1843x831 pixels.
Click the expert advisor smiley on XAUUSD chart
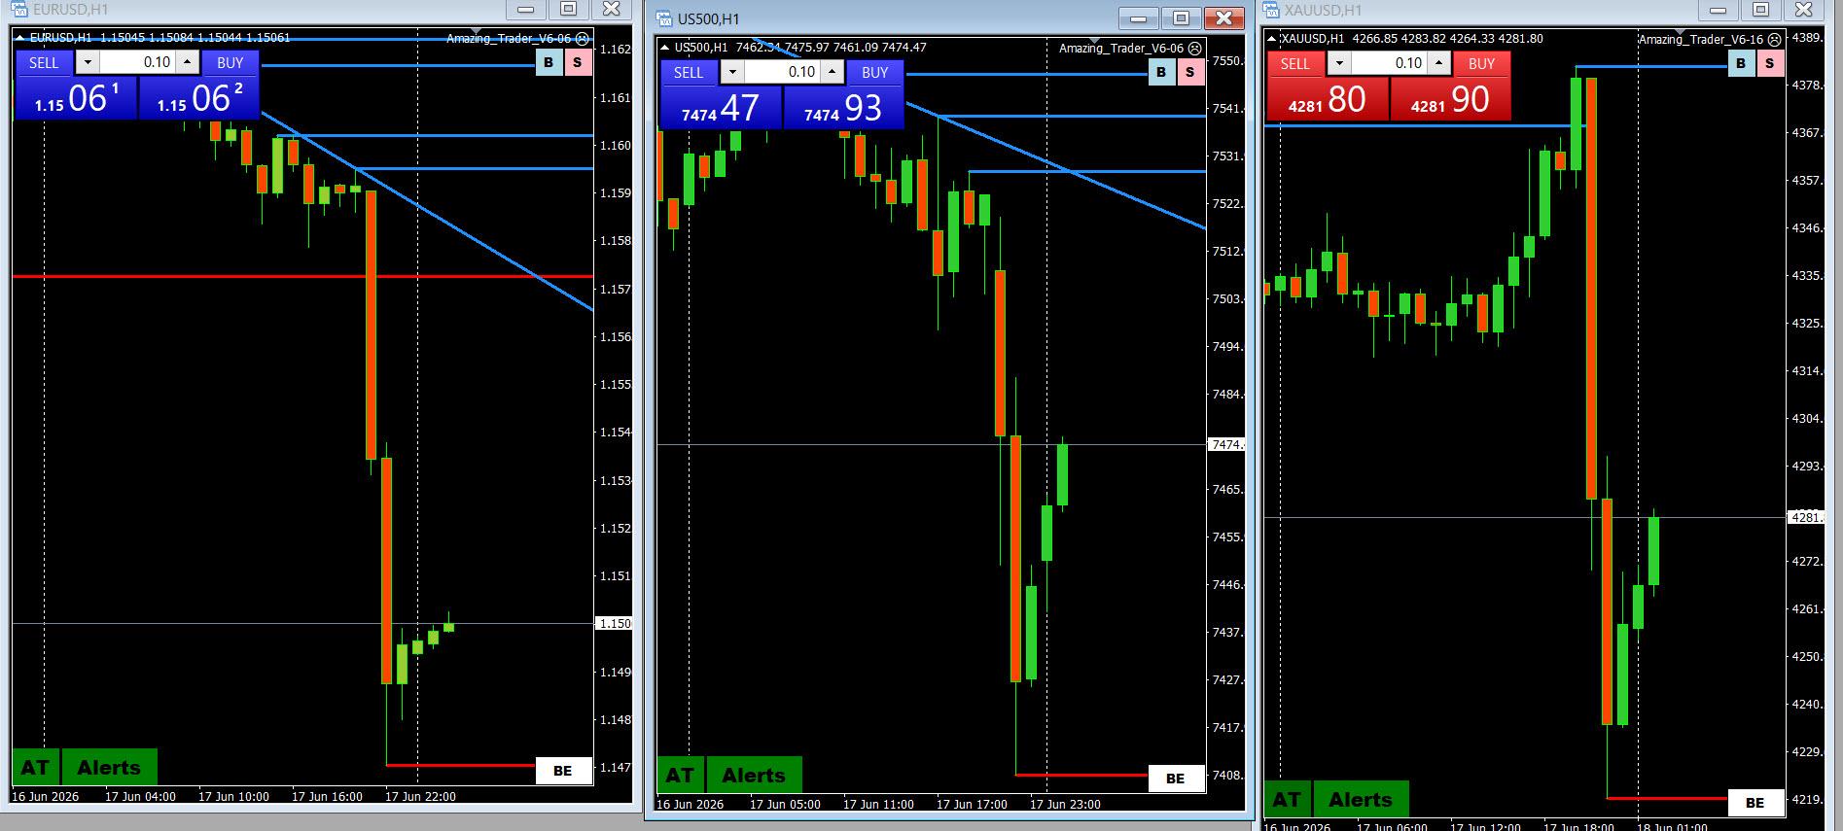[1775, 39]
